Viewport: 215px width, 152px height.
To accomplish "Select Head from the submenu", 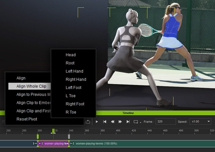I will [x=71, y=55].
